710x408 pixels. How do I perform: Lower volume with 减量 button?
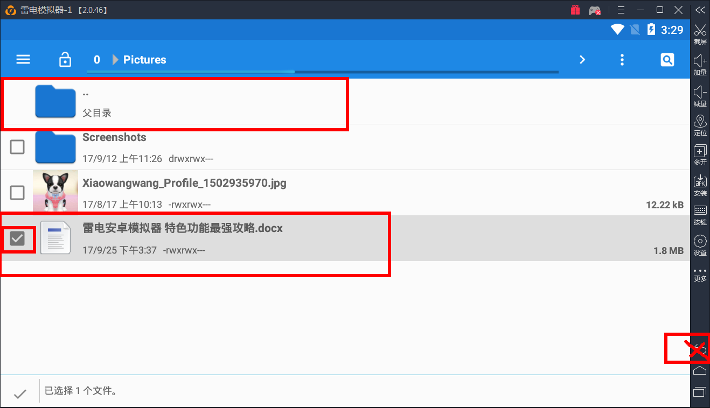point(700,96)
